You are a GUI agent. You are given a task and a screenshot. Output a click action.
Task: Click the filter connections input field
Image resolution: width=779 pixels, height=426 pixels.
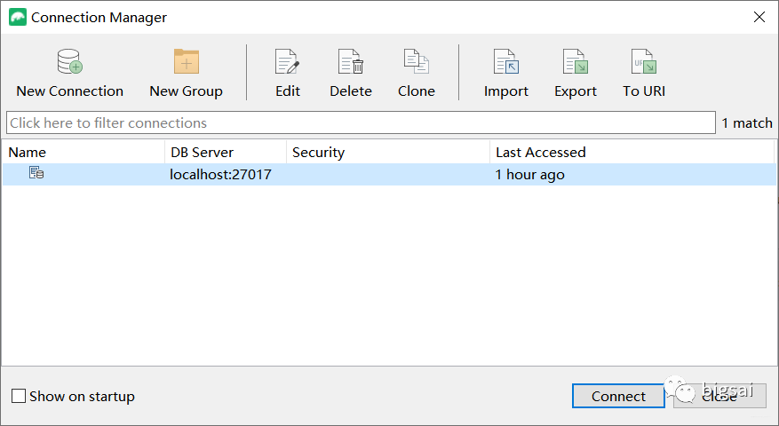coord(360,122)
